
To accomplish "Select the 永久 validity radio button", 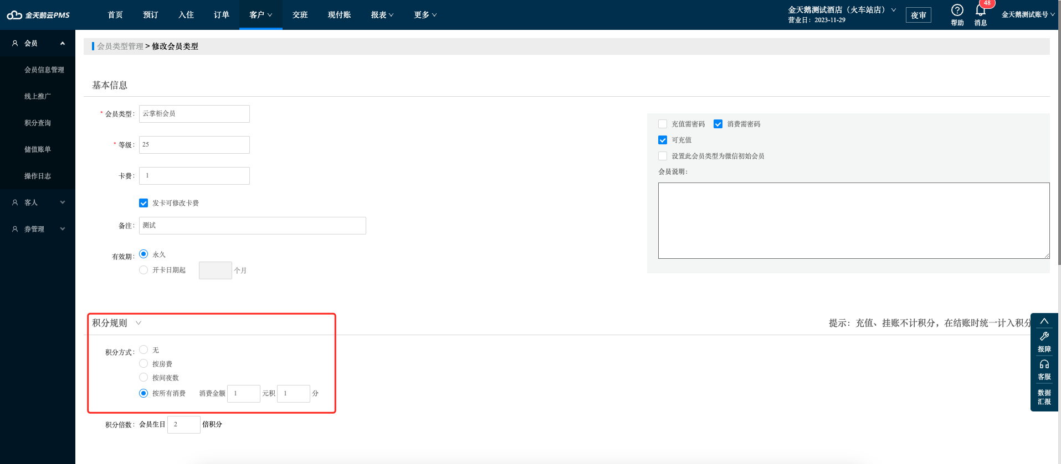I will click(x=143, y=254).
